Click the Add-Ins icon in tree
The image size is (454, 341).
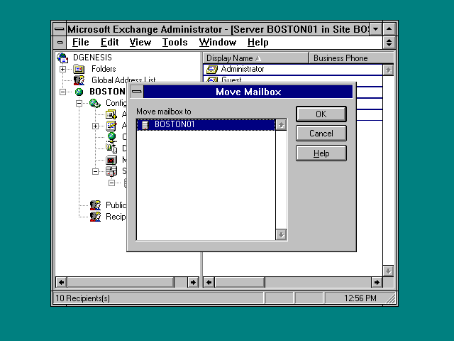[x=111, y=114]
